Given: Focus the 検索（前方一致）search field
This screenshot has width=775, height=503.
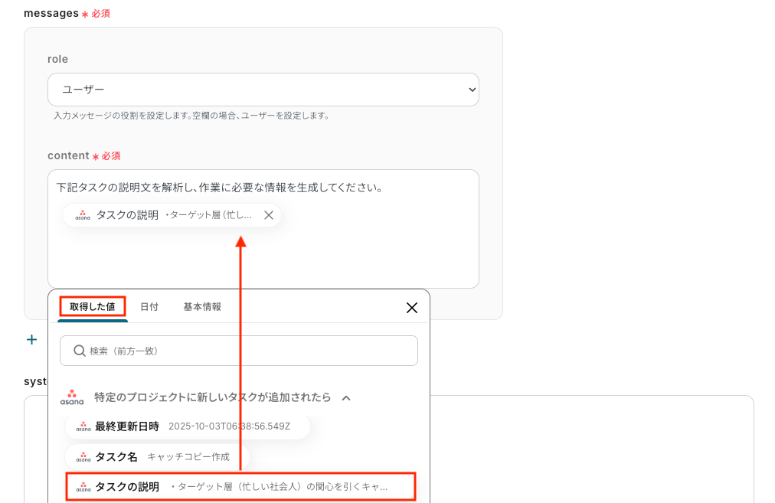Looking at the screenshot, I should coord(239,351).
